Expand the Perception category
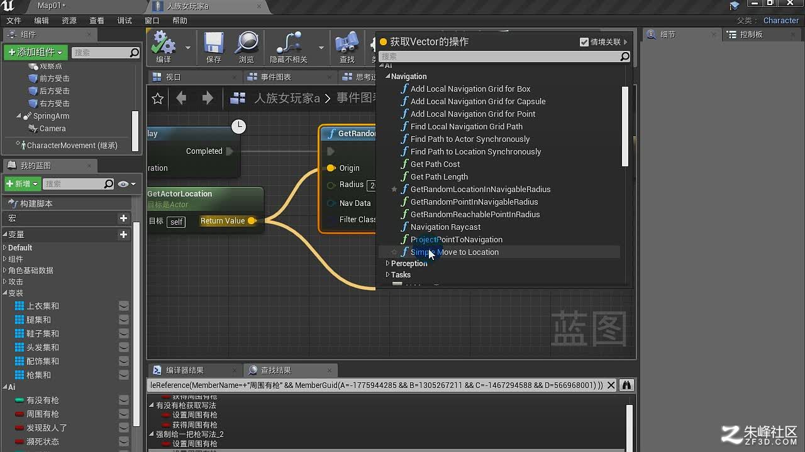This screenshot has height=452, width=805. point(387,264)
